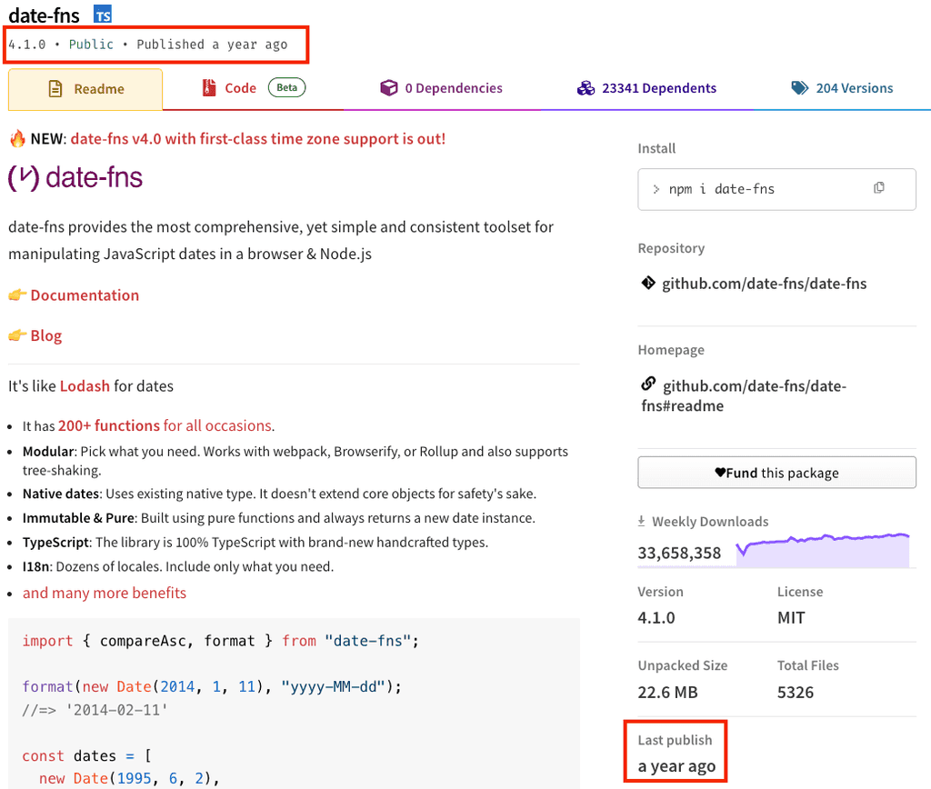The height and width of the screenshot is (789, 931).
Task: Click the Fund this package button
Action: pyautogui.click(x=776, y=472)
